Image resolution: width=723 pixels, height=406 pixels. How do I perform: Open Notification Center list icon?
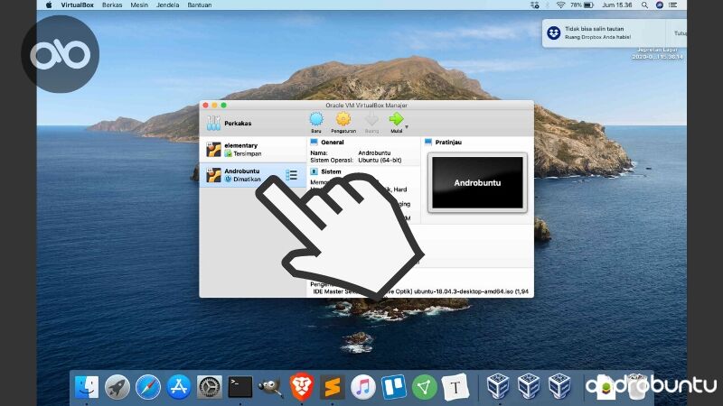click(672, 5)
